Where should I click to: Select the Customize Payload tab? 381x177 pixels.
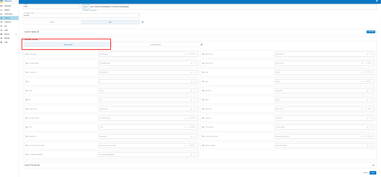pyautogui.click(x=155, y=45)
